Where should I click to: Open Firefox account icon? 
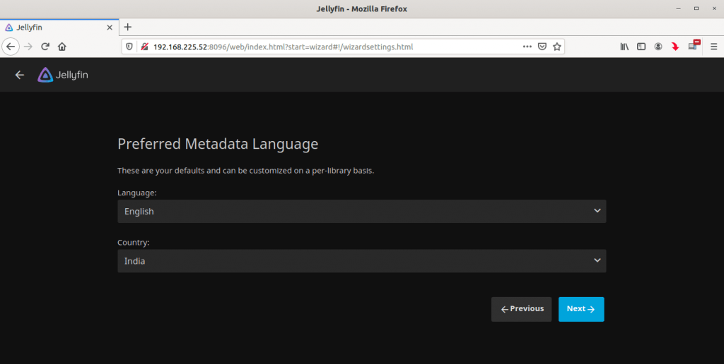[658, 47]
